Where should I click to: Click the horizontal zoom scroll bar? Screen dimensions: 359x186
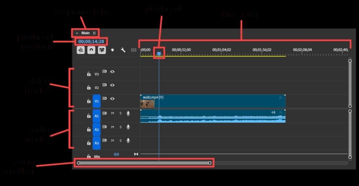[x=144, y=163]
